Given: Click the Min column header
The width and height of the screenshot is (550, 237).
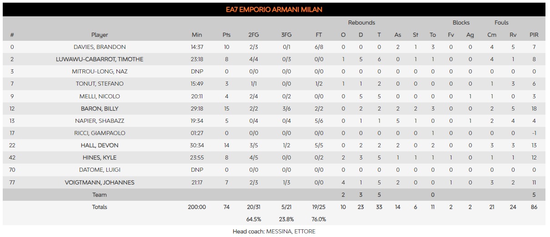Looking at the screenshot, I should point(197,35).
